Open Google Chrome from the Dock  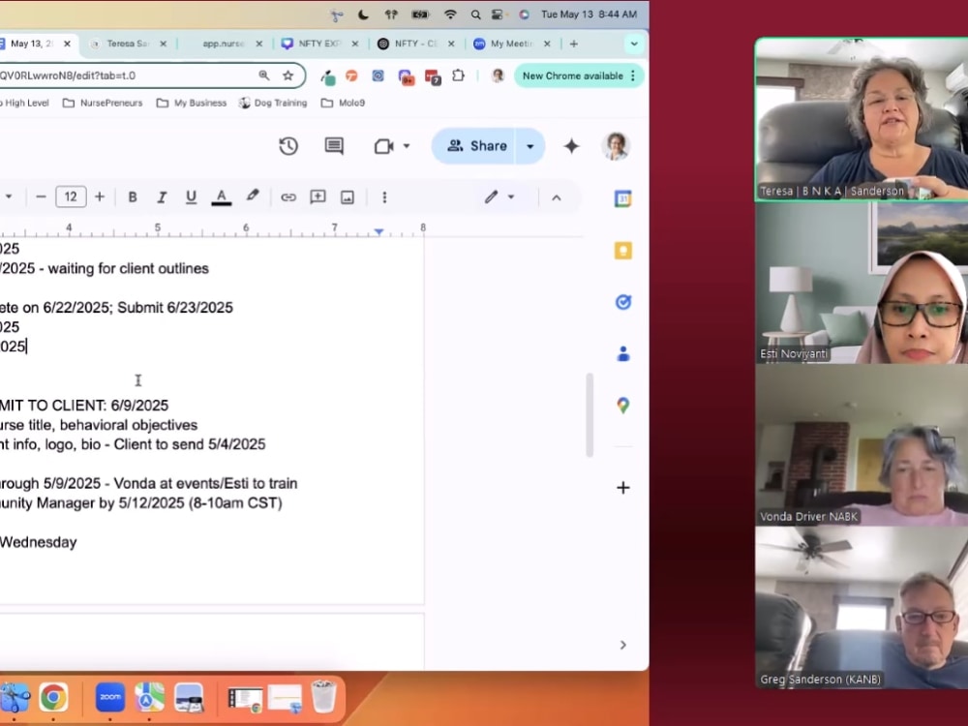(53, 697)
